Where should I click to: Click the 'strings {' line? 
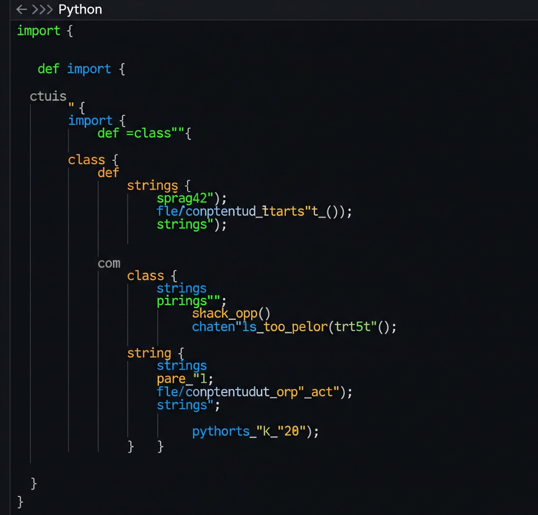coord(158,186)
